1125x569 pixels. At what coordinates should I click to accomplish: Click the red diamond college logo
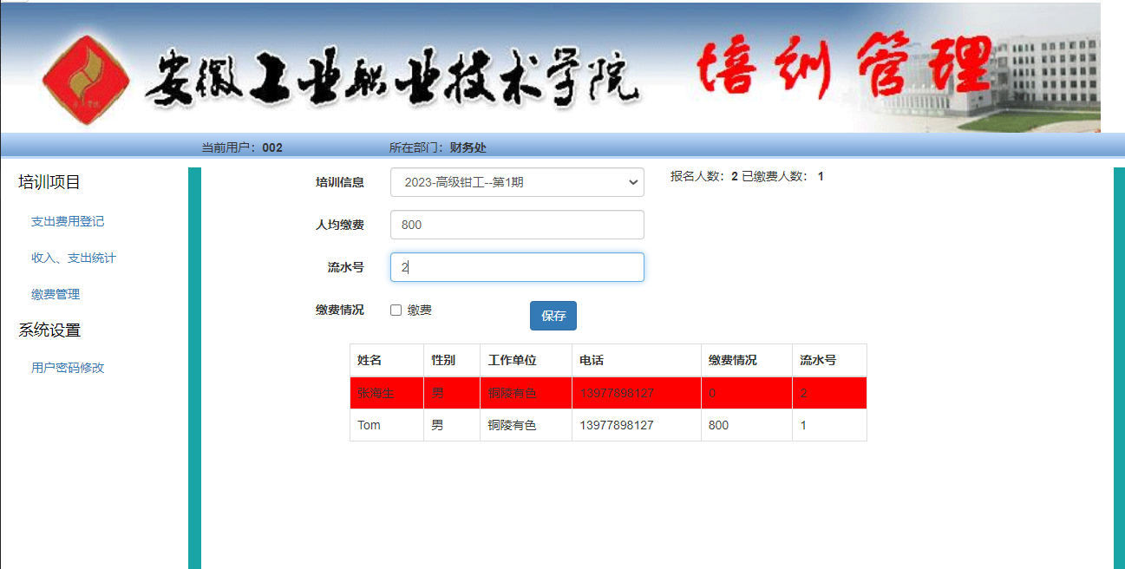click(86, 80)
